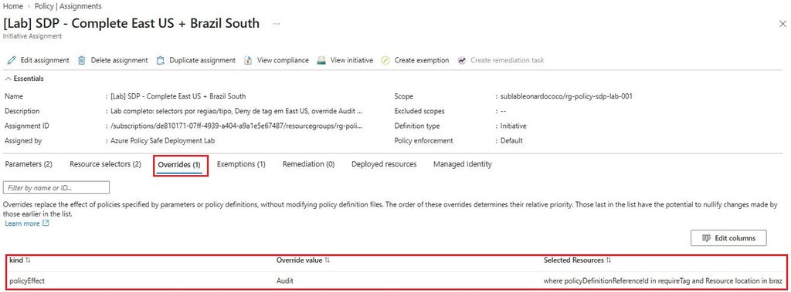Click the Edit assignment pencil icon
Viewport: 791px width, 292px height.
11,60
